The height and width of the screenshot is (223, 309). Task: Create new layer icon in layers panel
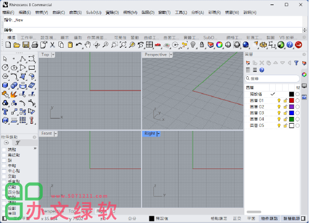pos(248,63)
